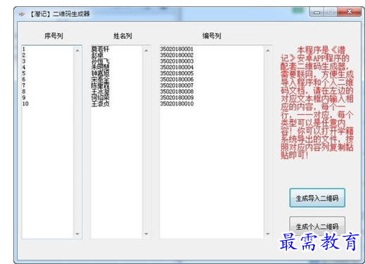This screenshot has height=264, width=365.
Task: Click row "10" in 序号列
Action: pyautogui.click(x=25, y=103)
